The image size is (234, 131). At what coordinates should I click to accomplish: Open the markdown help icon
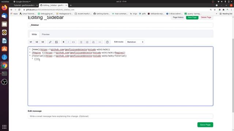pos(107,42)
